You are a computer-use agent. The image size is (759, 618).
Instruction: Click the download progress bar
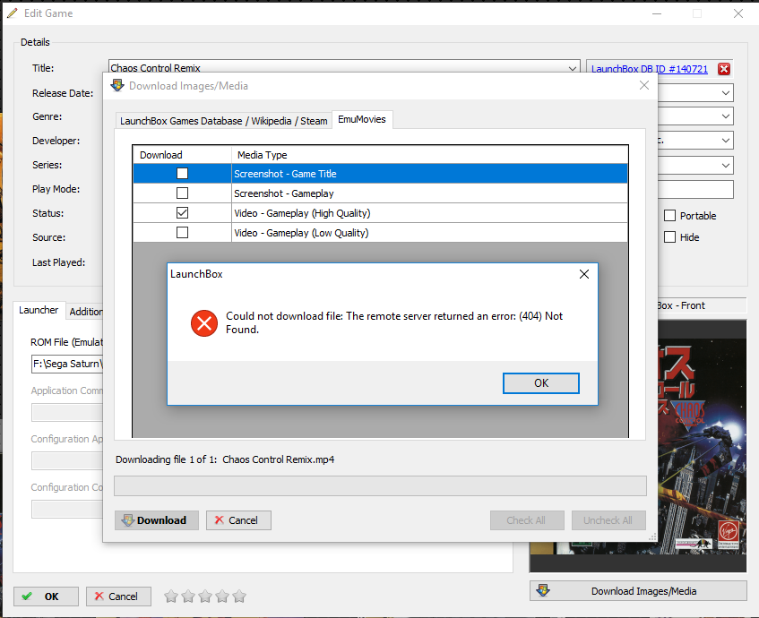point(380,485)
